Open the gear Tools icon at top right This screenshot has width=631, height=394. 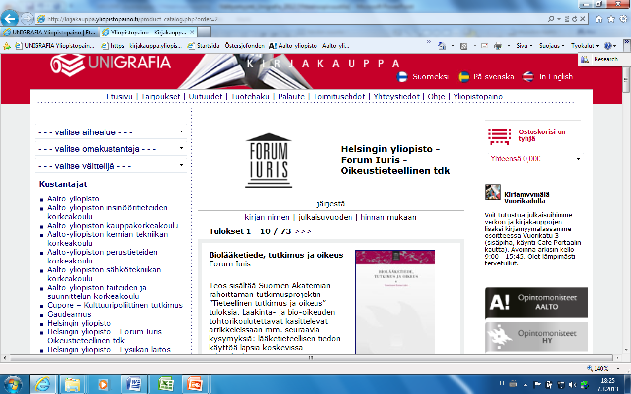click(623, 19)
